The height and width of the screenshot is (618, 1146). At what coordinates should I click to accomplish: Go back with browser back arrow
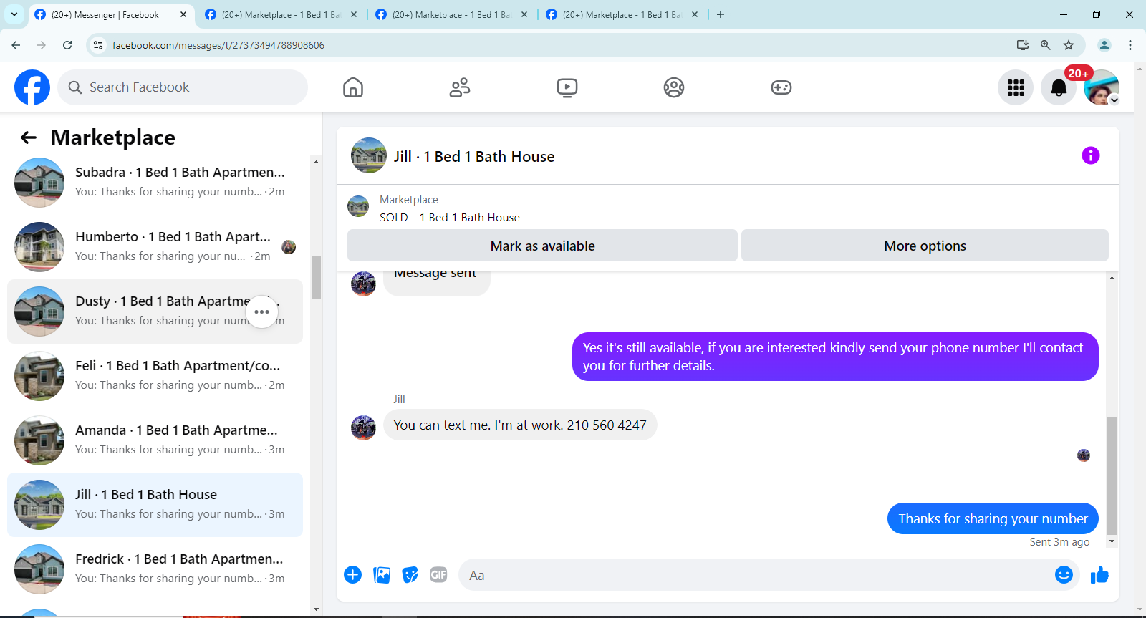[x=16, y=45]
